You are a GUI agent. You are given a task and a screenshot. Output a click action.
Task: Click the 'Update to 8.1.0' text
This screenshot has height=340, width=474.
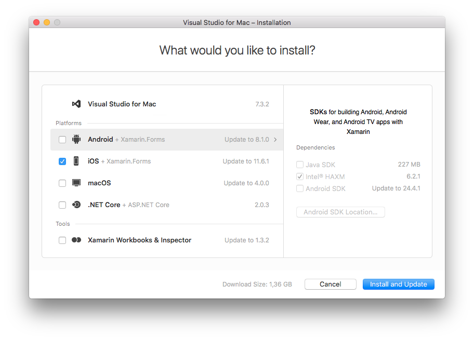coord(247,140)
